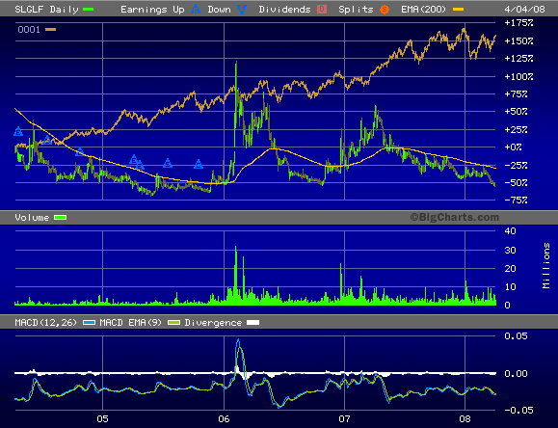Screen dimensions: 558x428
Task: Click the Earnings Down triangle legend icon
Action: [242, 10]
